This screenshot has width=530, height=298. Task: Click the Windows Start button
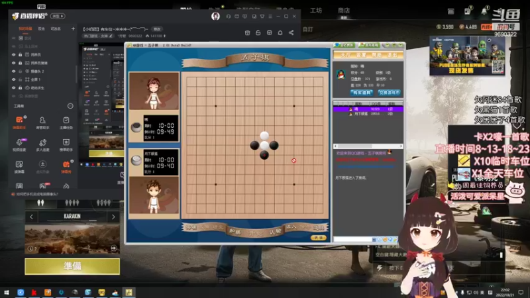pyautogui.click(x=7, y=292)
